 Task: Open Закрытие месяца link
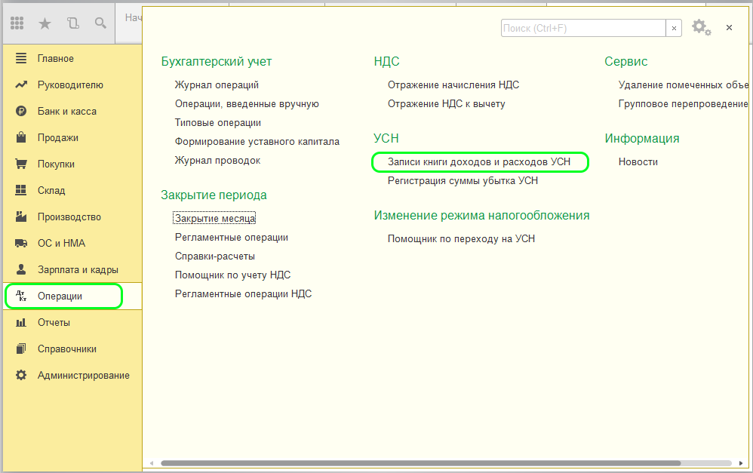(215, 219)
